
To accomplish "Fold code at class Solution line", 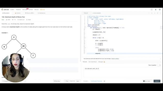I will coord(86,26).
